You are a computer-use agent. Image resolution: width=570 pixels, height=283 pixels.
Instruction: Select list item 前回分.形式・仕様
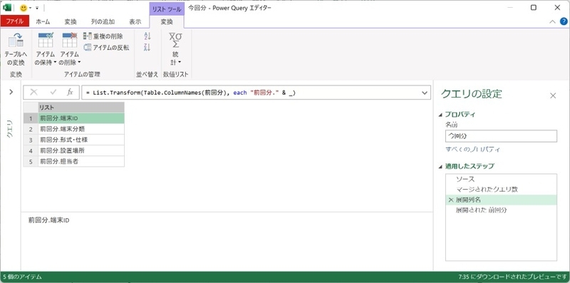[x=81, y=140]
